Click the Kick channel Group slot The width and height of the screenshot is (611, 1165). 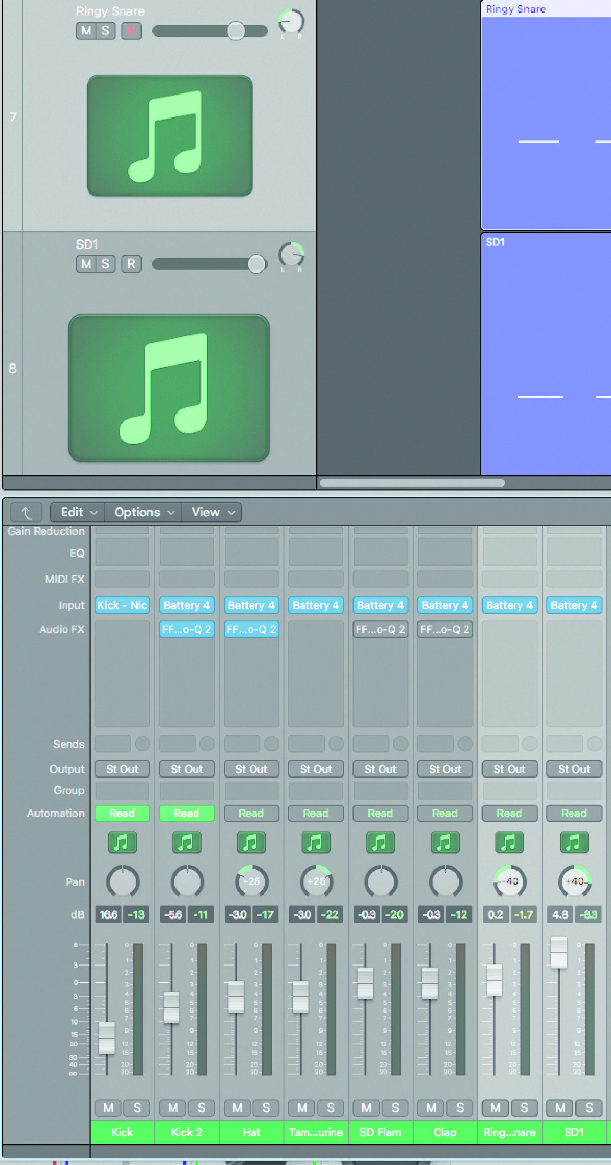(122, 791)
